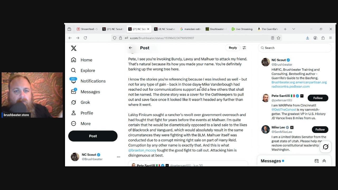Reload the page with refresh button

pos(85,38)
